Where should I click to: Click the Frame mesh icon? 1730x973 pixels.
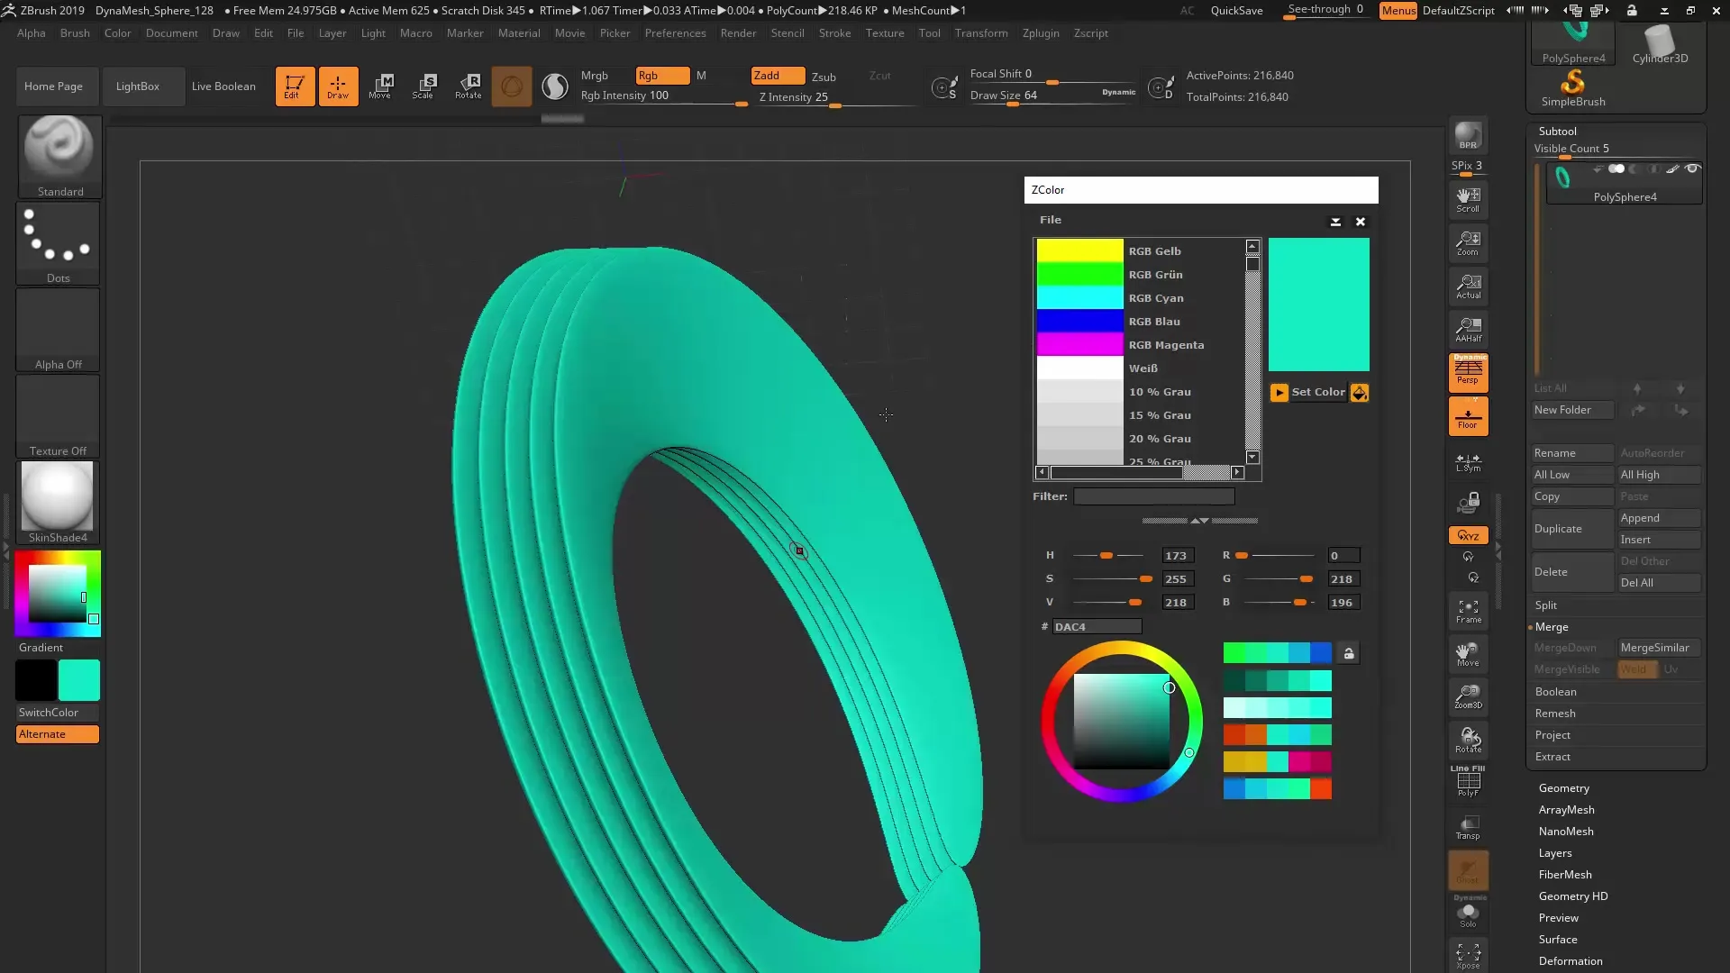click(x=1468, y=612)
